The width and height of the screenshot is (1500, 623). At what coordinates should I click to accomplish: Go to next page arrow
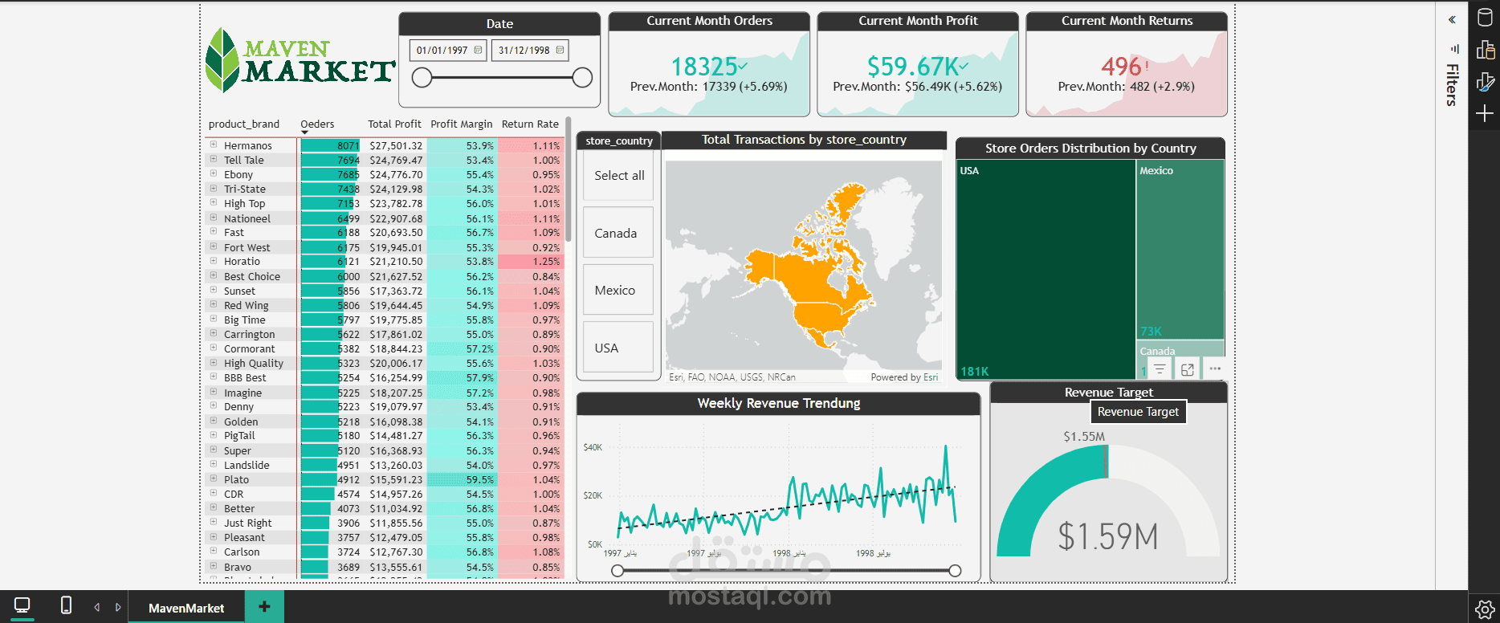118,608
